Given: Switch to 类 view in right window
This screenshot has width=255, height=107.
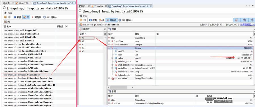Looking at the screenshot, I should tap(102, 20).
